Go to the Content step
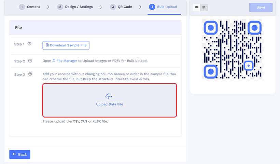This screenshot has width=280, height=164. [30, 7]
